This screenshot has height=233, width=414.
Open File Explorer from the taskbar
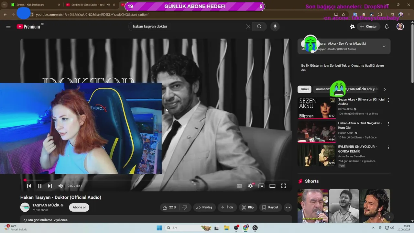click(x=226, y=228)
